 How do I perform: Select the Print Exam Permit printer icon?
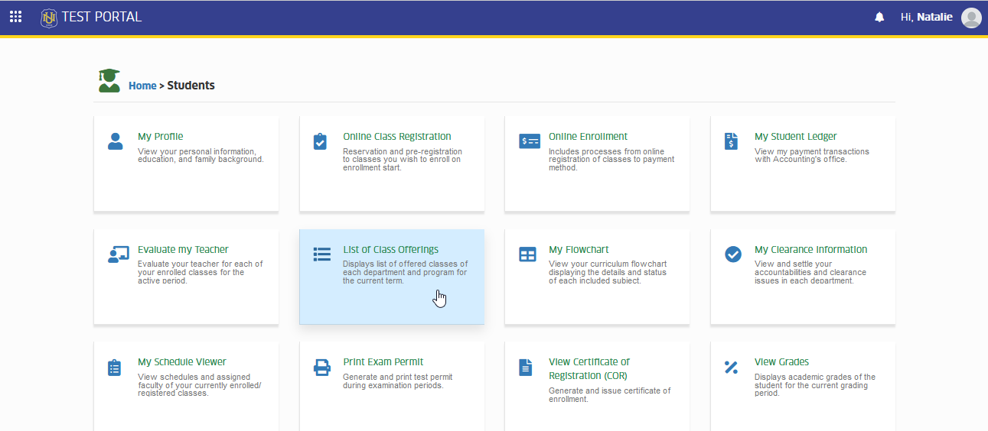(322, 368)
